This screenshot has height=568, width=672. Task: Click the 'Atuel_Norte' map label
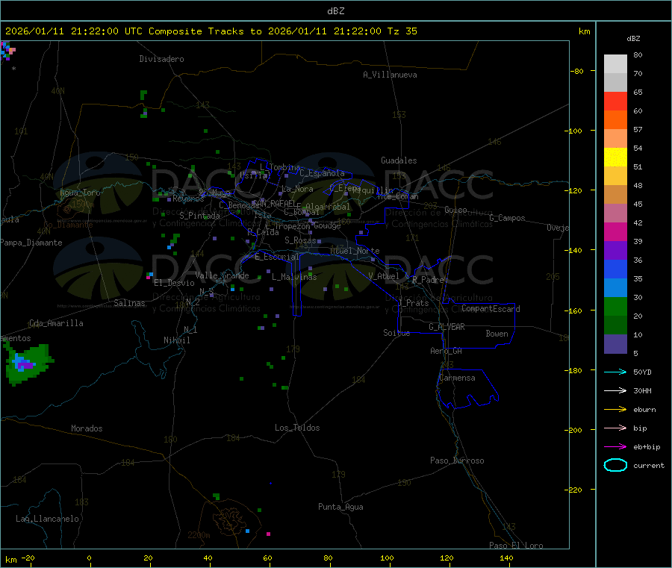coord(355,251)
